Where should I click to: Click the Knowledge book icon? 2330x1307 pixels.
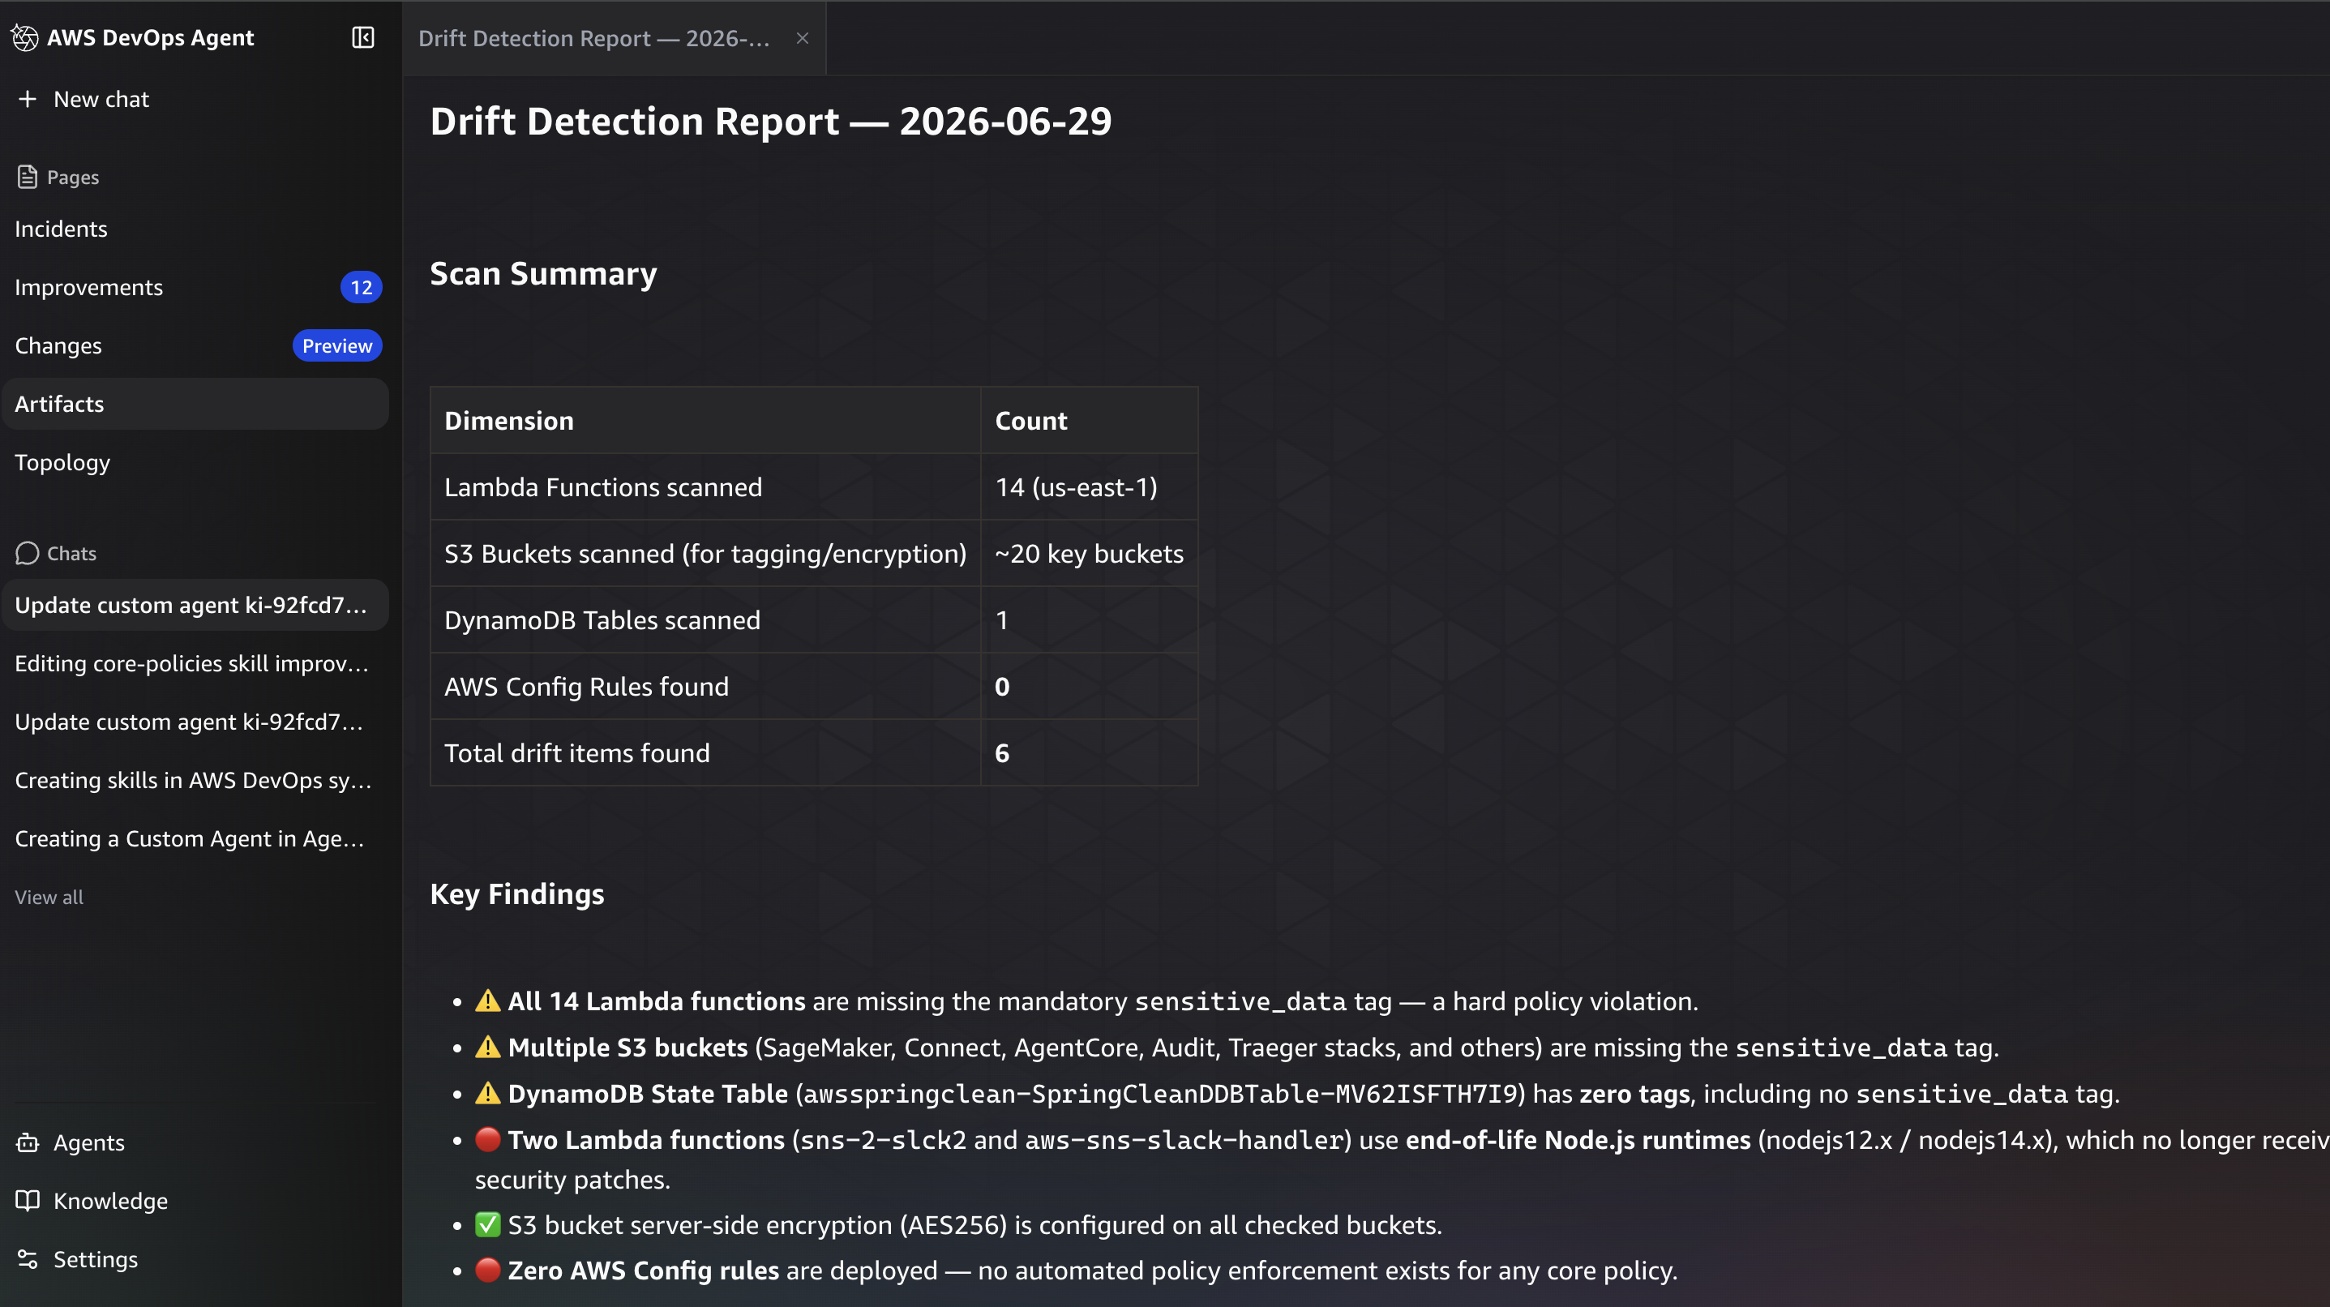tap(27, 1200)
